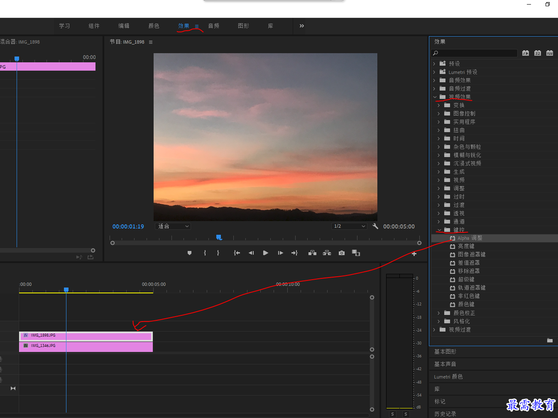Toggle the master track collapse icon
Viewport: 558px width, 418px height.
[13, 388]
